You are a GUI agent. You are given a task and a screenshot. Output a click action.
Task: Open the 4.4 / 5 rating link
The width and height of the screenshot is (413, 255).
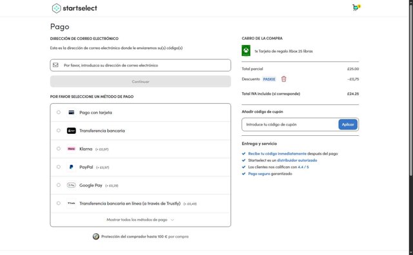pos(303,167)
